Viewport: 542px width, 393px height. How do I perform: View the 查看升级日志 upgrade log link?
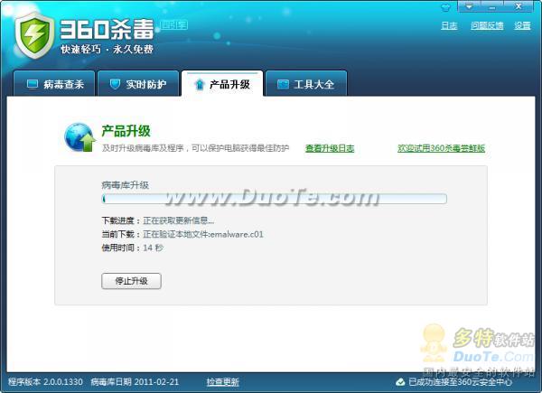[x=330, y=148]
